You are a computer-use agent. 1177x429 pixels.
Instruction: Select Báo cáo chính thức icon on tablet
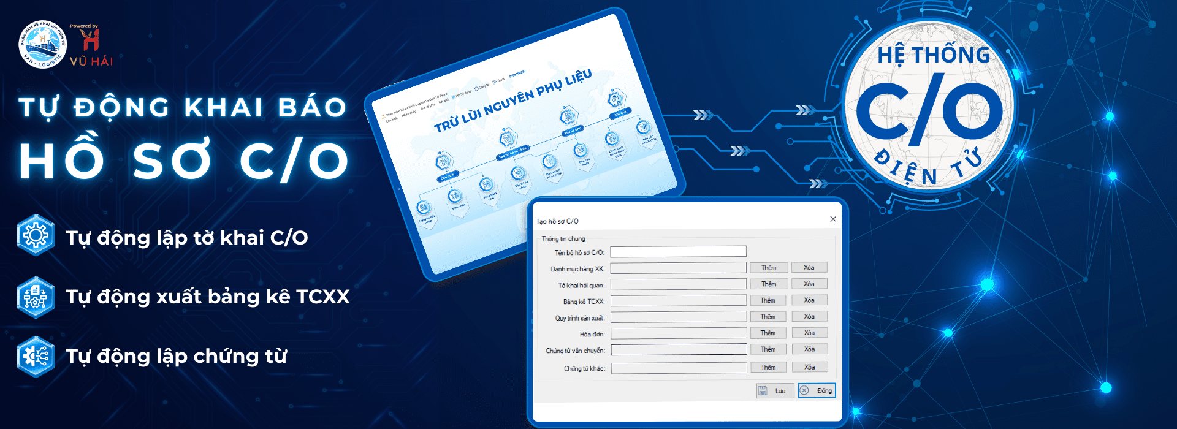tap(643, 127)
